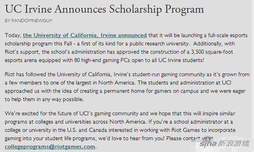
Task: Click the word Program ending the headline
Action: tap(184, 9)
